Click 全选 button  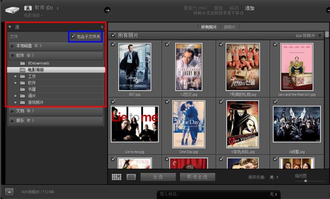pos(158,177)
